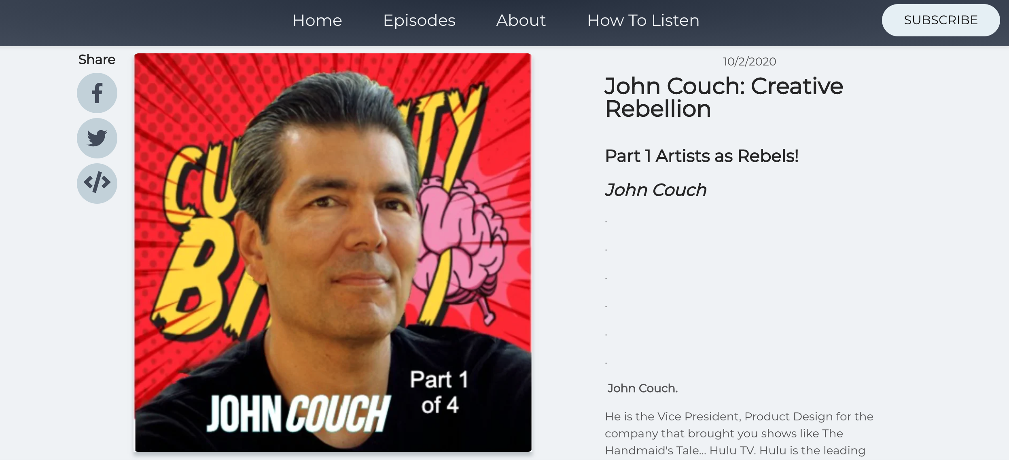Image resolution: width=1009 pixels, height=460 pixels.
Task: Click the JOHN COUCH name on artwork
Action: point(299,414)
